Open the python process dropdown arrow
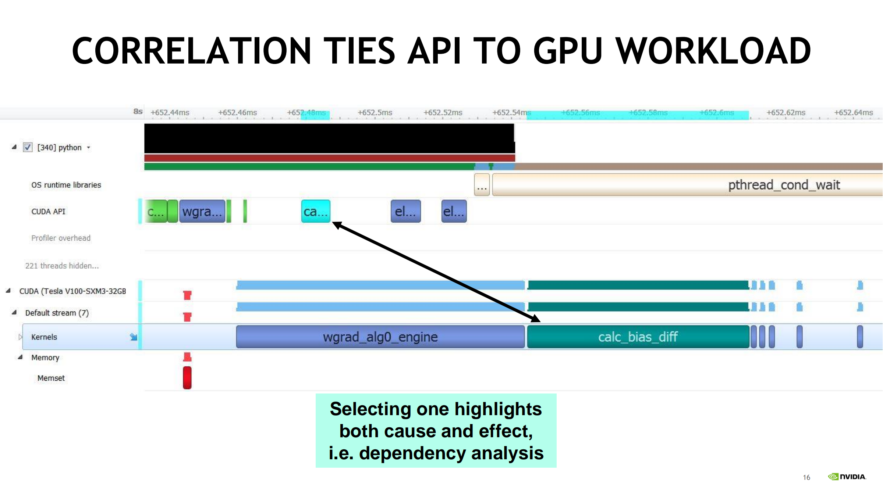The image size is (883, 496). 89,148
